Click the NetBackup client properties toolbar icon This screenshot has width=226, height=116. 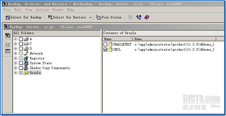coord(139,17)
